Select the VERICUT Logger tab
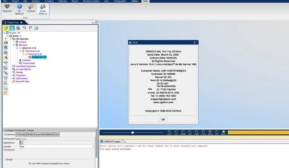 click(112, 142)
